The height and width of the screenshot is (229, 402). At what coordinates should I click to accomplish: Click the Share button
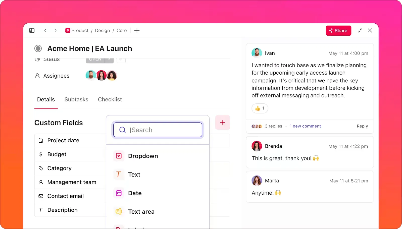[338, 31]
